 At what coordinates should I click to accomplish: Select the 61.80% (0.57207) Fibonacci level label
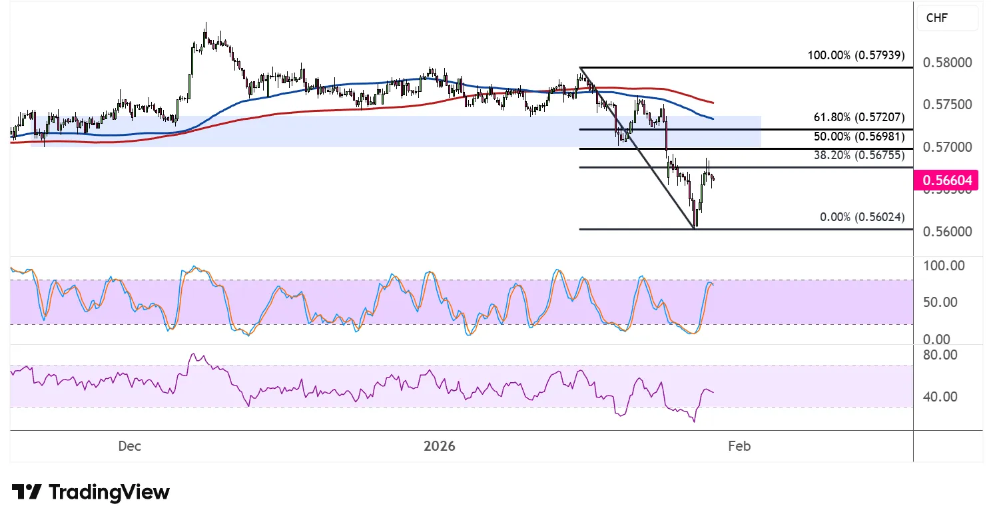click(858, 117)
